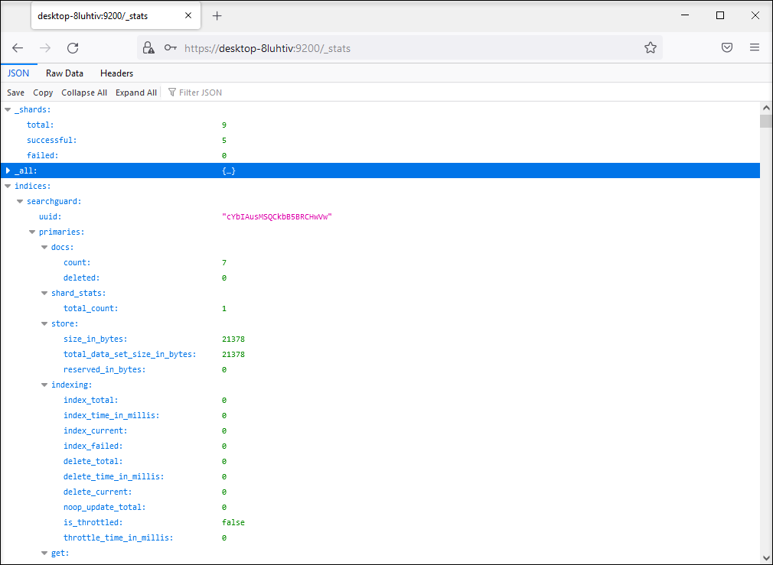This screenshot has height=565, width=773.
Task: Open a new tab with the plus button
Action: click(217, 16)
